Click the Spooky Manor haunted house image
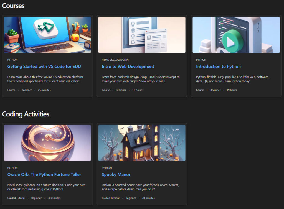The image size is (284, 209). (x=142, y=142)
